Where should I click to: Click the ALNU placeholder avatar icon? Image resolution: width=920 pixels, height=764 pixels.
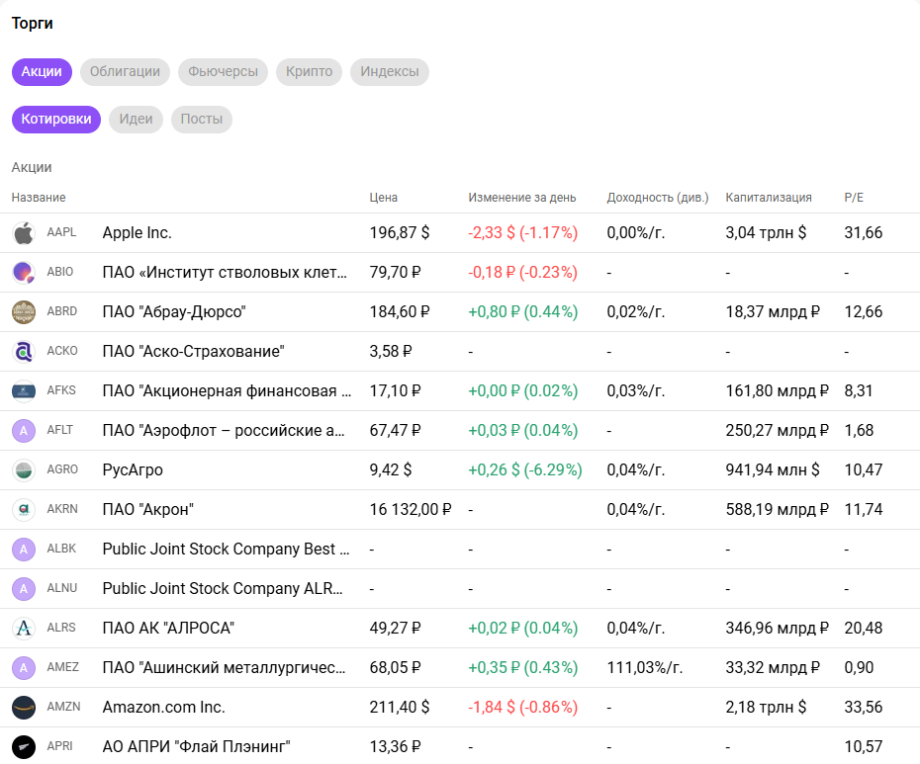(24, 588)
